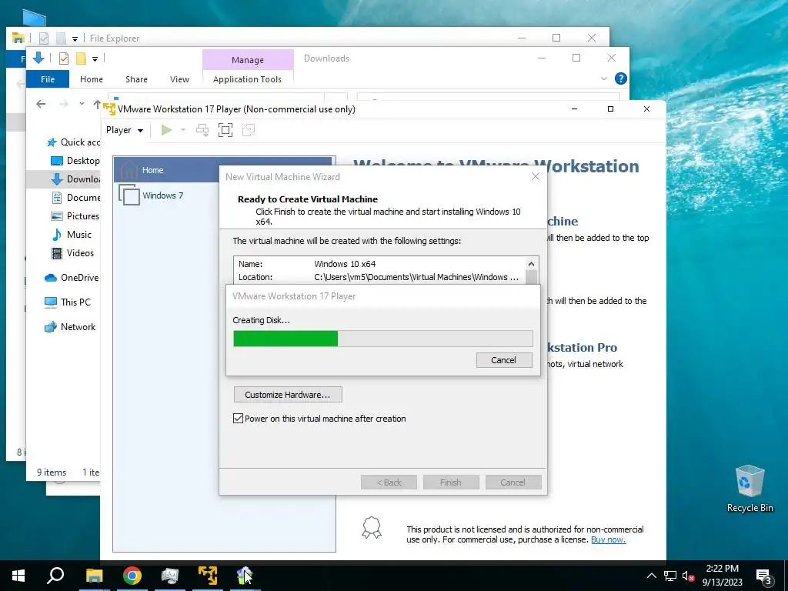Click the Properties quick access toolbar icon
Screen dimensions: 788x591
tap(64, 58)
